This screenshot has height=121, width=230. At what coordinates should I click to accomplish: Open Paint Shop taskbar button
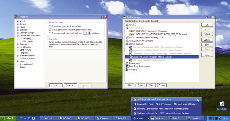[x=177, y=118]
